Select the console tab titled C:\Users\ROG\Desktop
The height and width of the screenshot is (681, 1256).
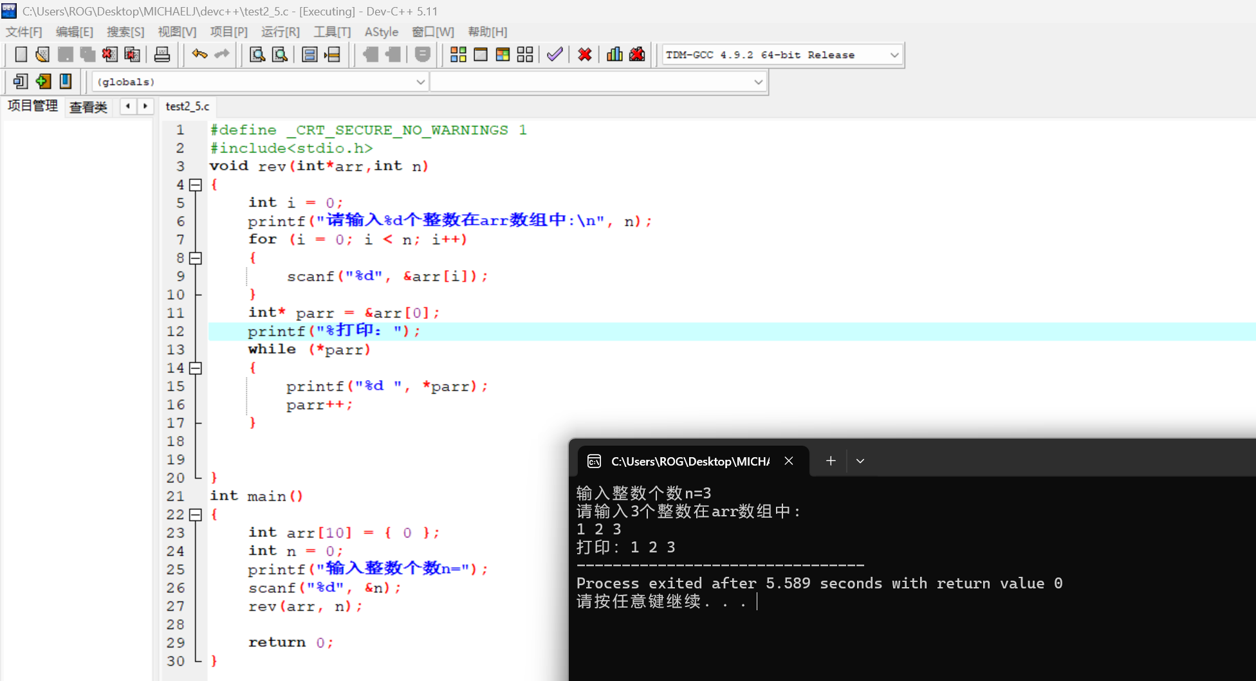(x=690, y=461)
